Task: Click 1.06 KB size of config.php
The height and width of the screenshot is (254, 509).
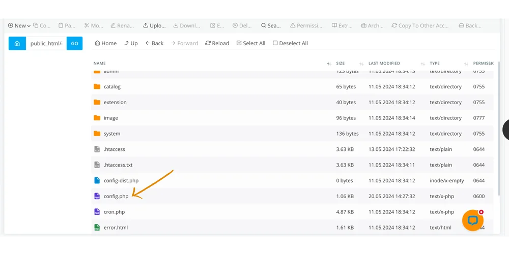Action: (345, 196)
